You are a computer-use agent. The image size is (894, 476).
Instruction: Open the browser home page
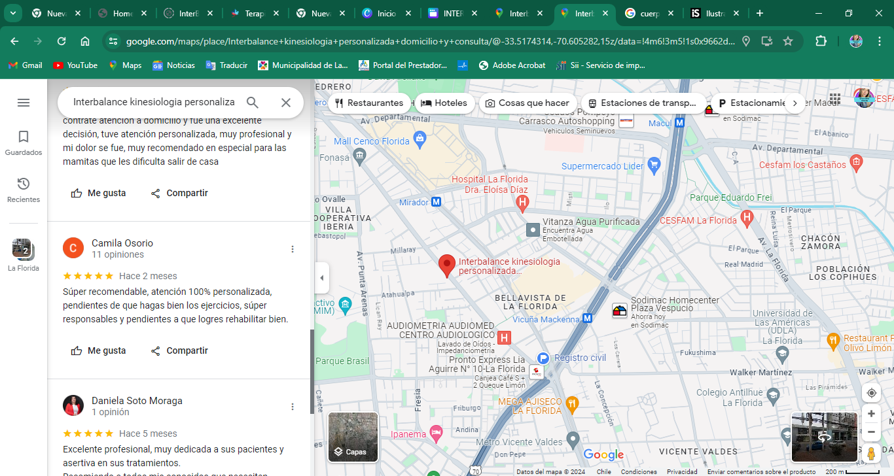(x=85, y=41)
